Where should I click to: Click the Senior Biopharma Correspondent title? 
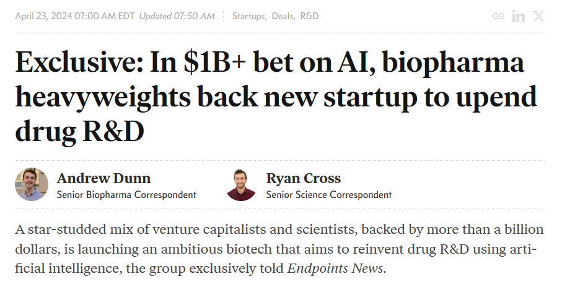coord(126,195)
